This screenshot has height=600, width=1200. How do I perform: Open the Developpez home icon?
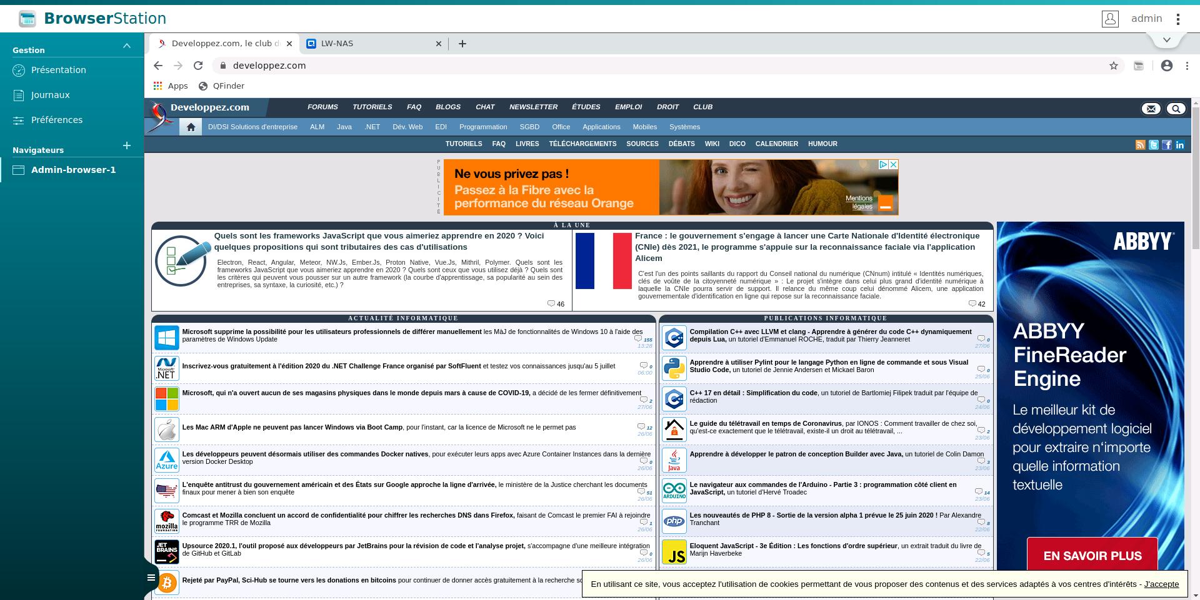(x=191, y=127)
